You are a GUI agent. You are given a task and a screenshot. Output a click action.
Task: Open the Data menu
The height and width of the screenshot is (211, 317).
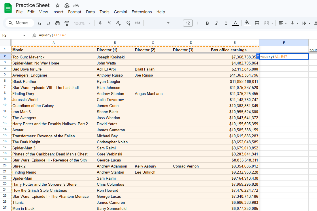point(90,12)
